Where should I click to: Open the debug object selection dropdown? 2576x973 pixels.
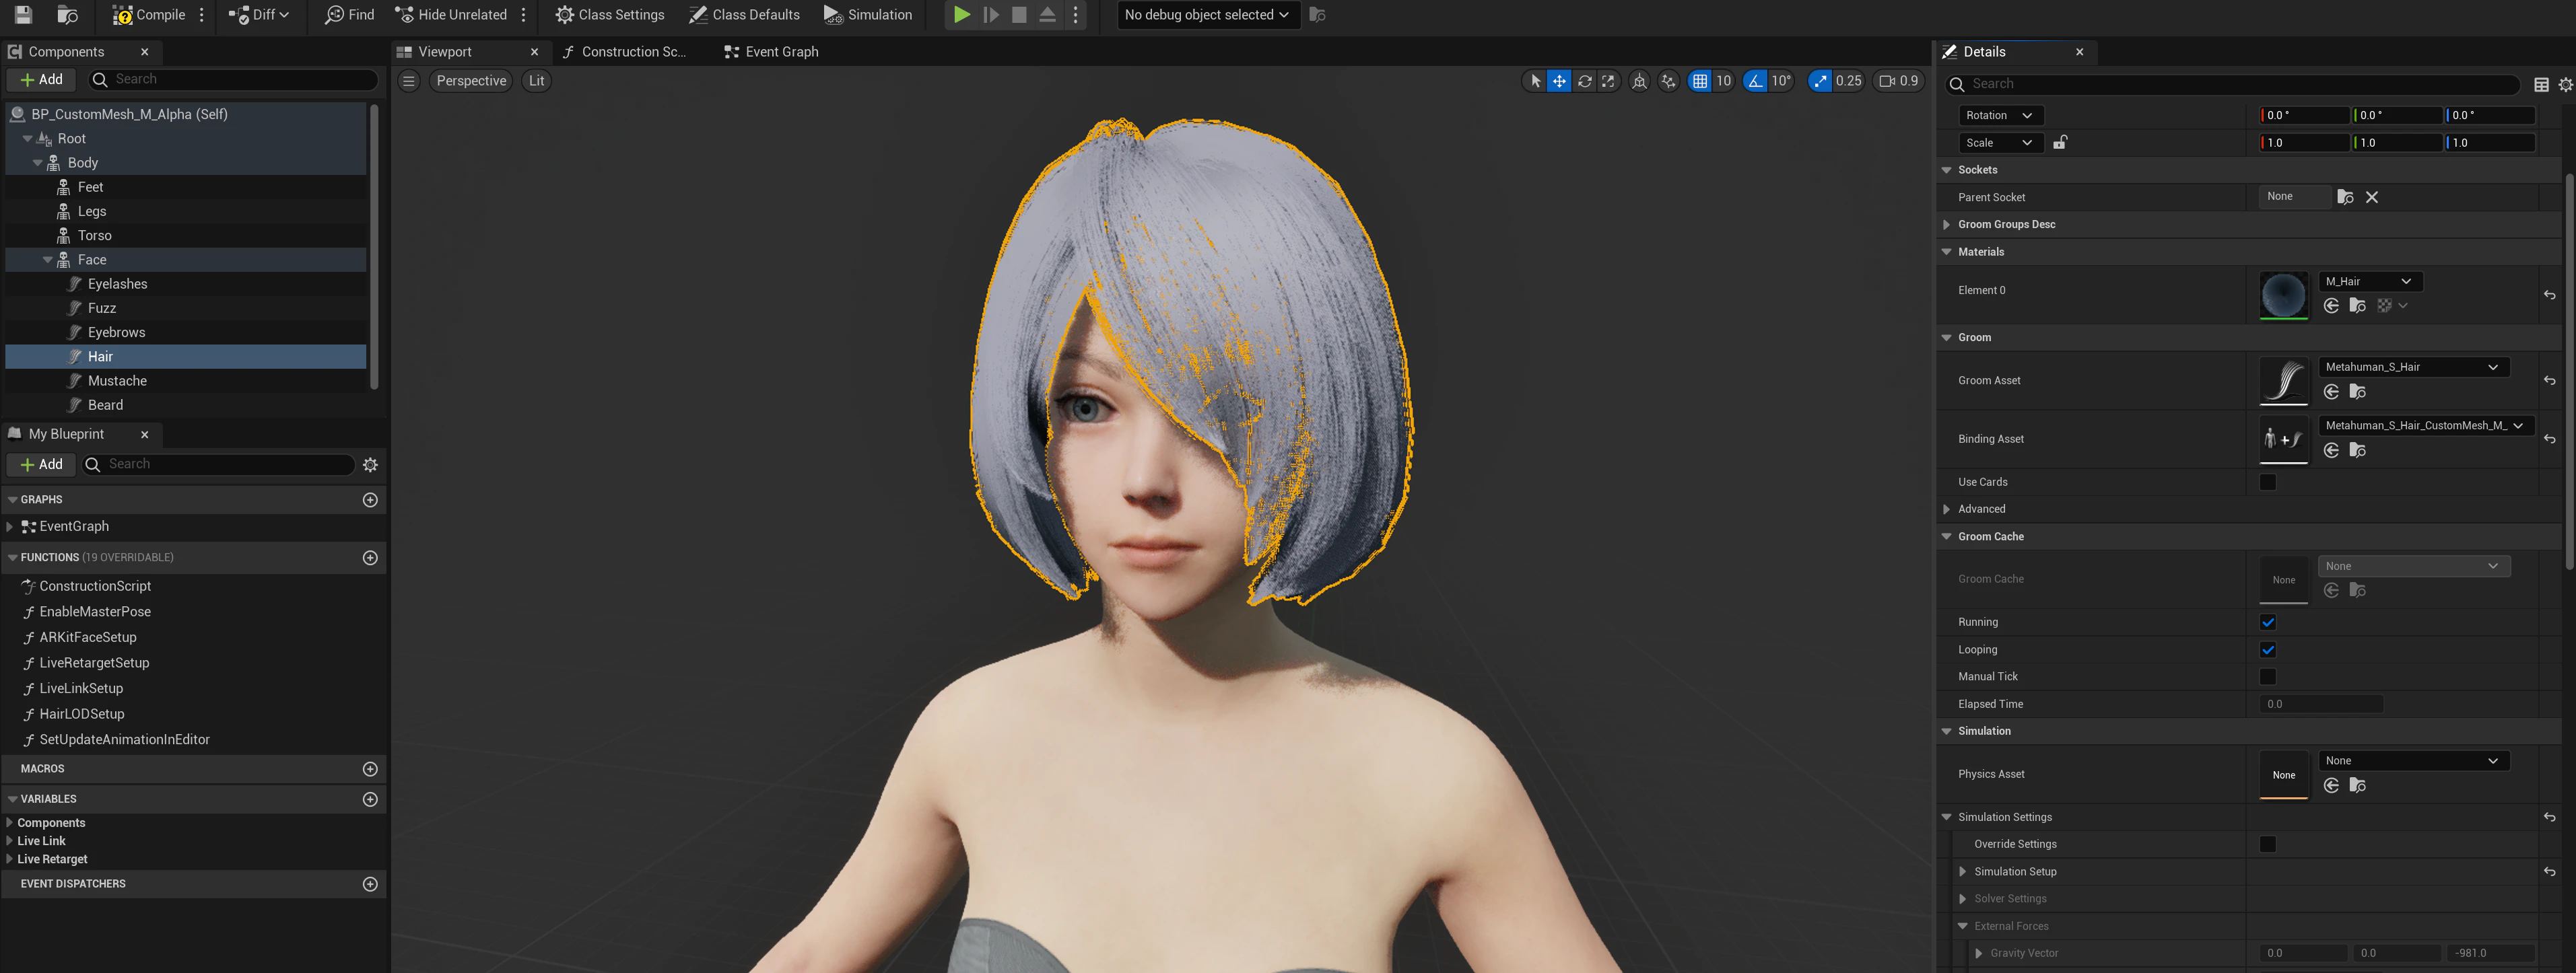[x=1207, y=15]
